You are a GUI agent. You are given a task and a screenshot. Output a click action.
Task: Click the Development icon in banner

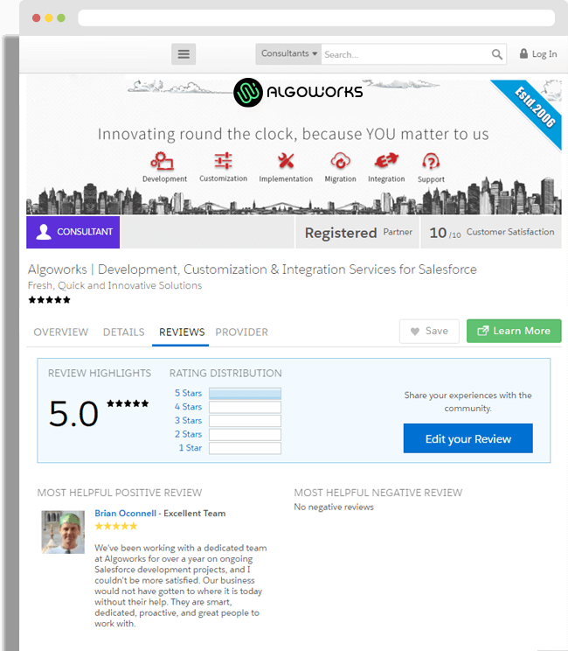click(x=163, y=161)
